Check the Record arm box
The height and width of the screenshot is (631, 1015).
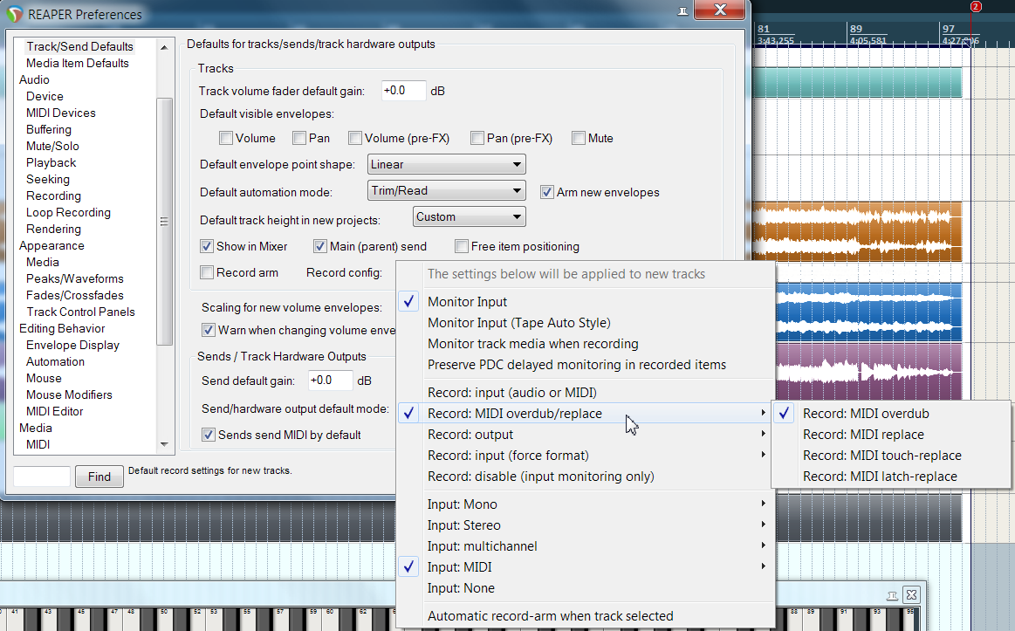click(207, 272)
